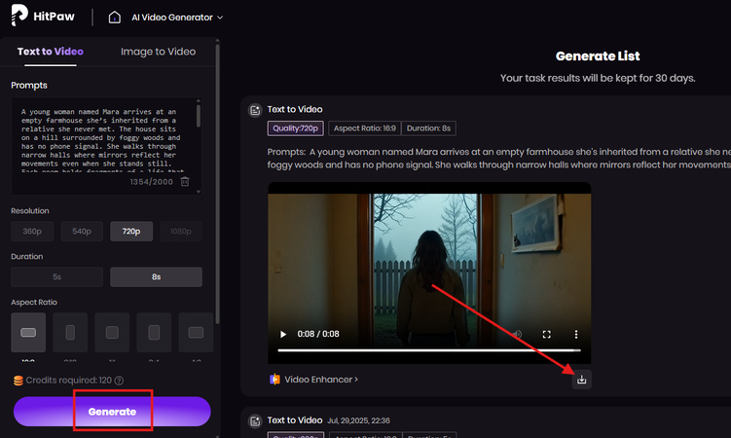Select 1080p resolution
The width and height of the screenshot is (731, 438).
[x=181, y=231]
